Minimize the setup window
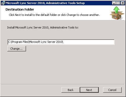 tap(114, 3)
